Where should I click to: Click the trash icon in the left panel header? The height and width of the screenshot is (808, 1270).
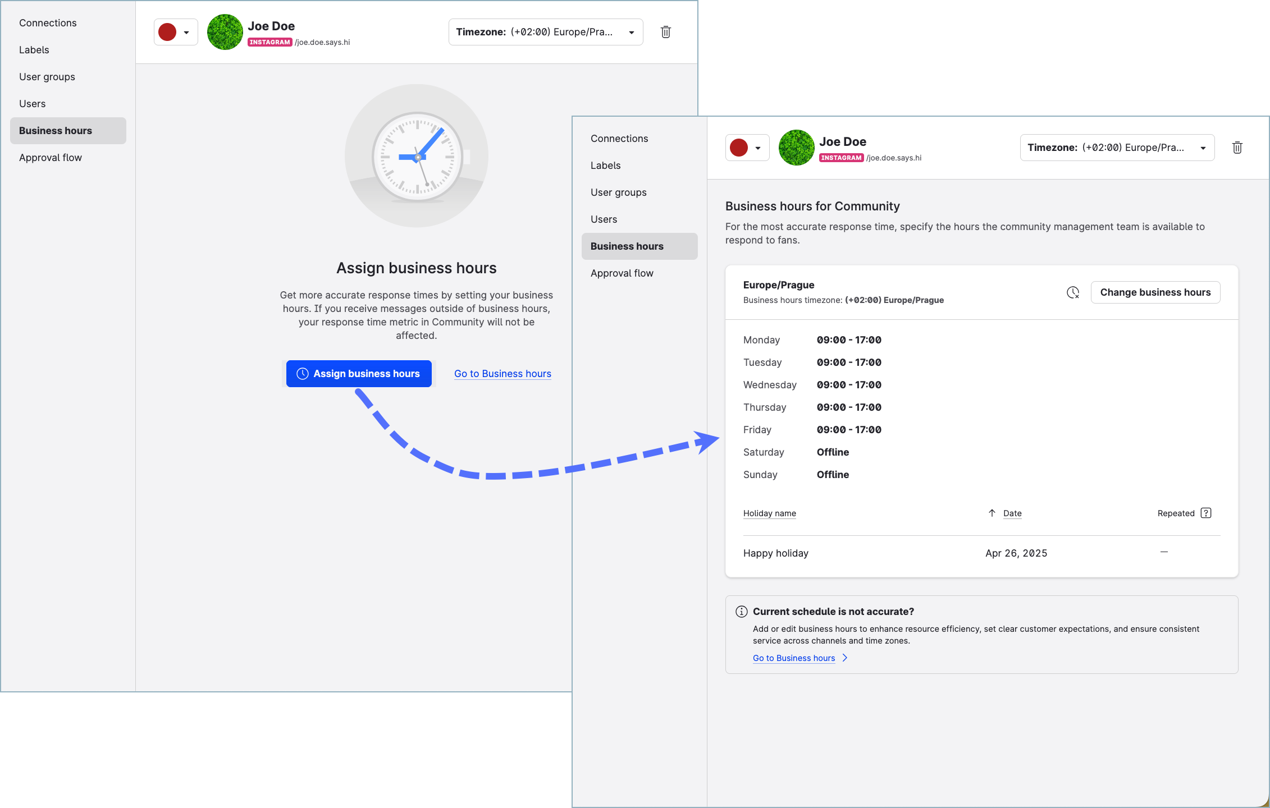tap(665, 32)
